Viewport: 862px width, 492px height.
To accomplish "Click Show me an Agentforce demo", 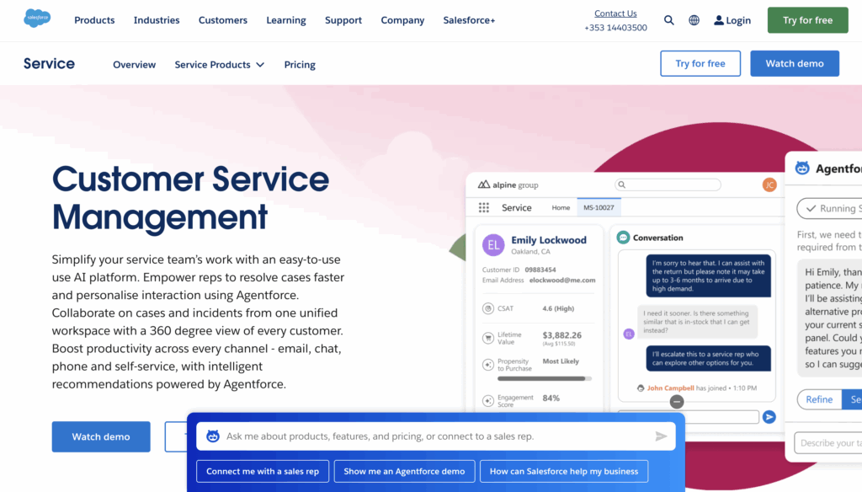I will pos(404,471).
